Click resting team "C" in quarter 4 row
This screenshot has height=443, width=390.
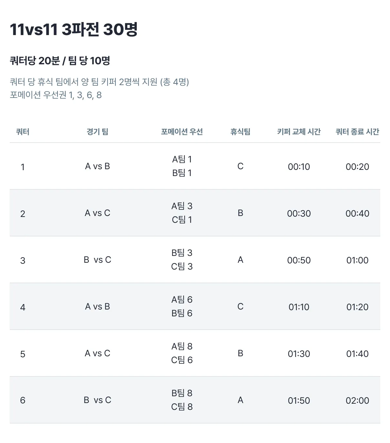(x=240, y=307)
